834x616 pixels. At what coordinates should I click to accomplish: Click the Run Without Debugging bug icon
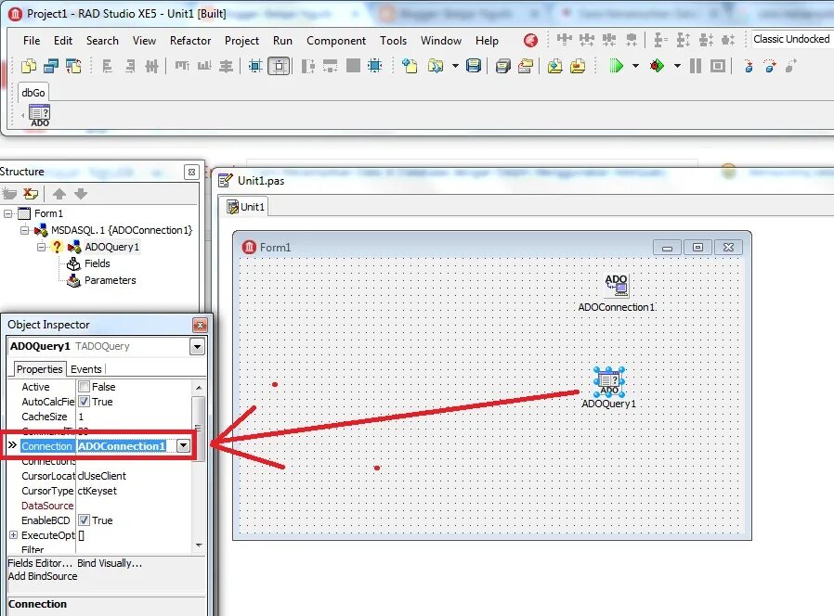click(x=657, y=66)
